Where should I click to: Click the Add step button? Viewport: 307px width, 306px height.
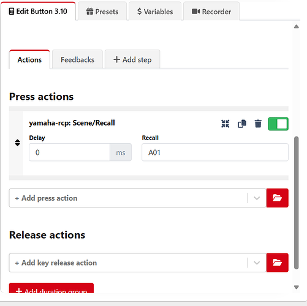click(x=132, y=59)
